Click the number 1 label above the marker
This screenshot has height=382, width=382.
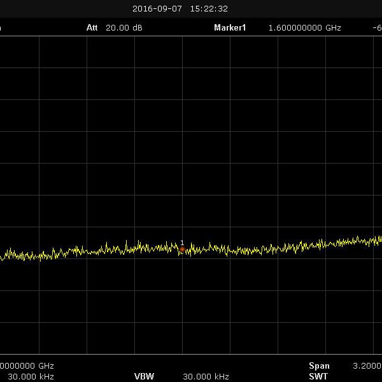[182, 243]
